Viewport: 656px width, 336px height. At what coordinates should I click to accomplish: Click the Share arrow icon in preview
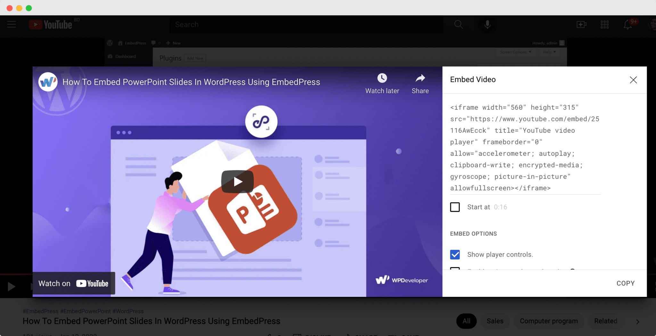click(x=420, y=78)
